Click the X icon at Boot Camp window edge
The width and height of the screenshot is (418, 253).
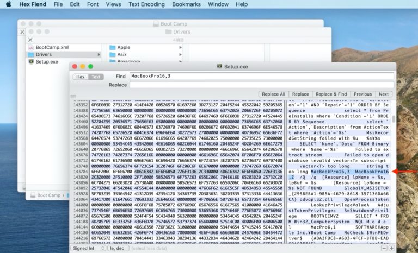pos(22,32)
